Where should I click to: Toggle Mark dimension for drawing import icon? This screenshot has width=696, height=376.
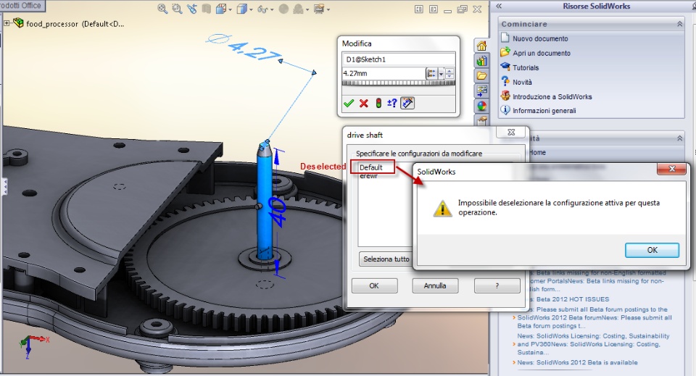407,104
